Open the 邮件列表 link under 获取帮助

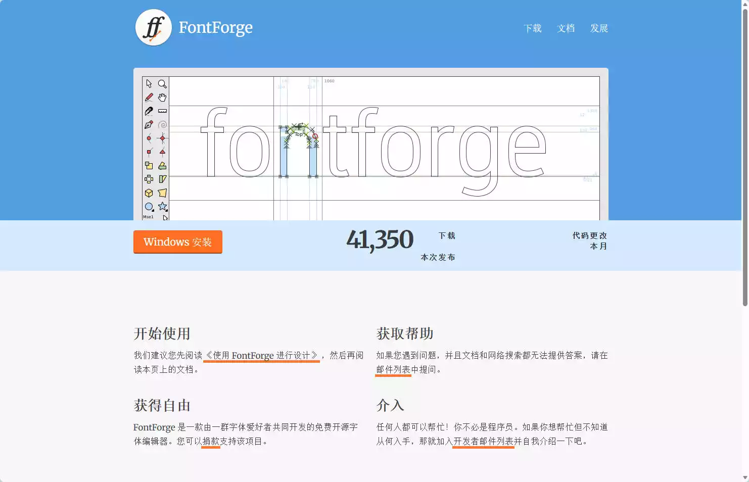pos(393,370)
